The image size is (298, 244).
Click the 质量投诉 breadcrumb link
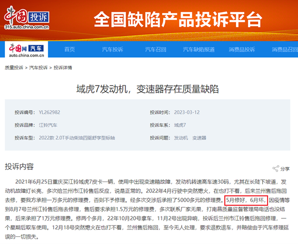tap(14, 67)
